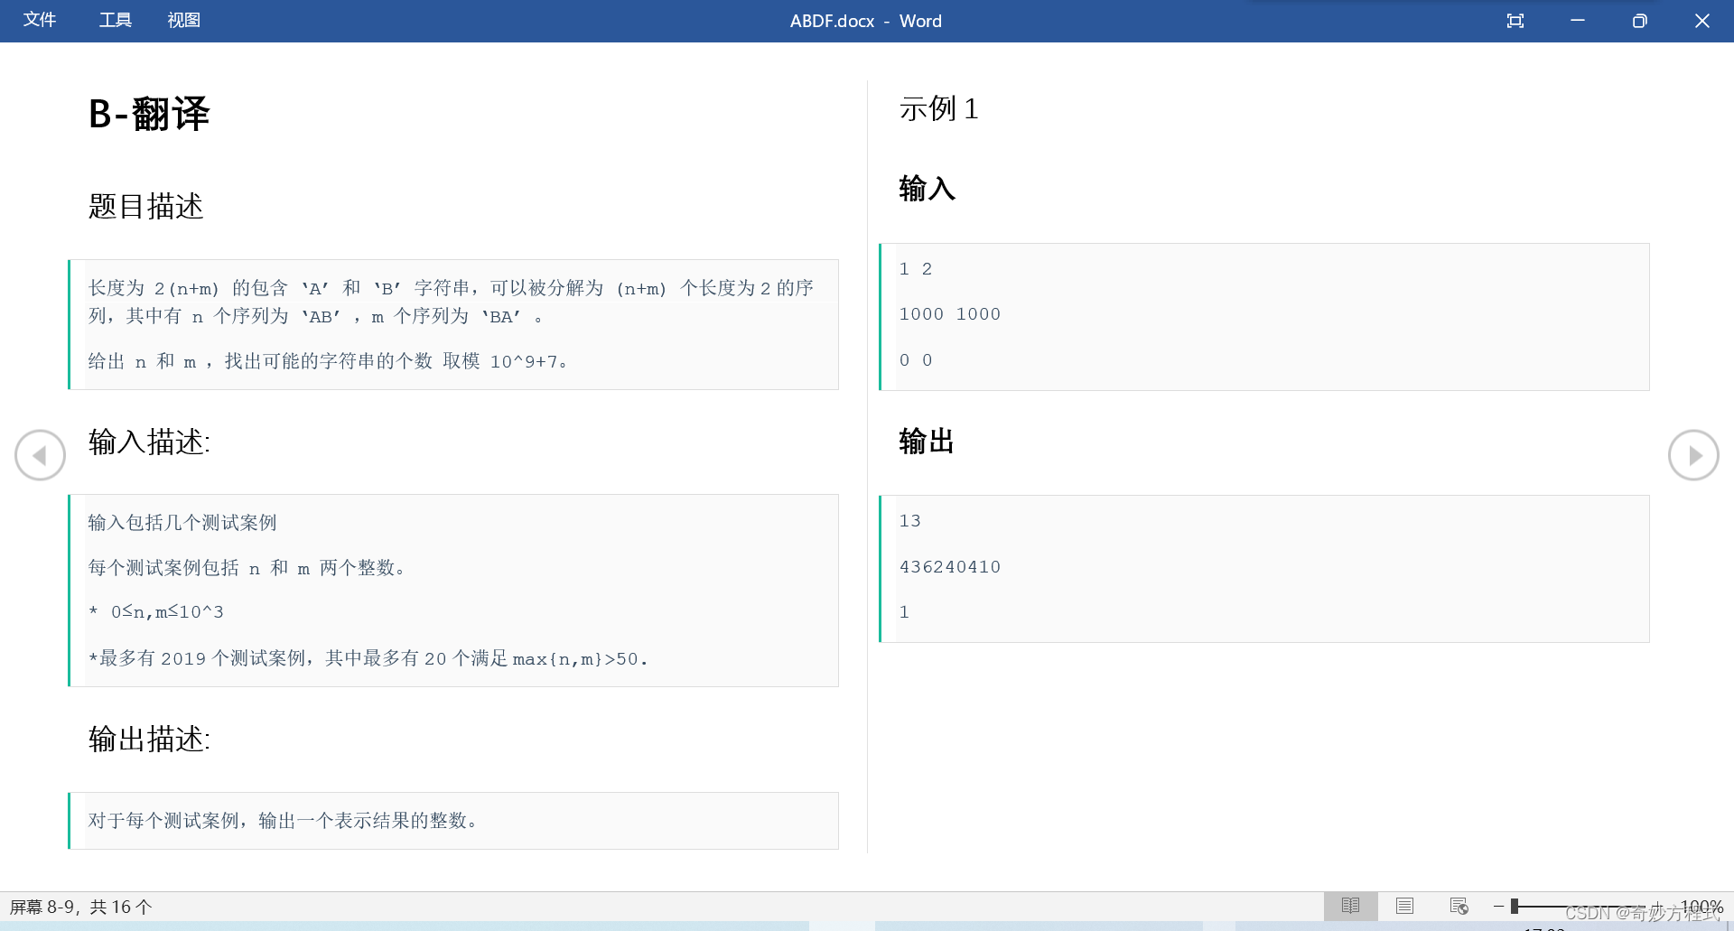Screen dimensions: 1734x931
Task: Click the ABDF.docx - Word title text
Action: [866, 21]
